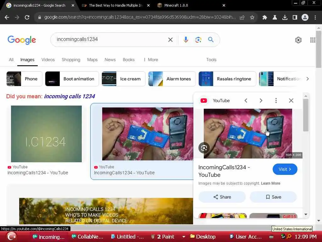Select the Books search tab
Screen dimensions: 322x242
click(129, 60)
